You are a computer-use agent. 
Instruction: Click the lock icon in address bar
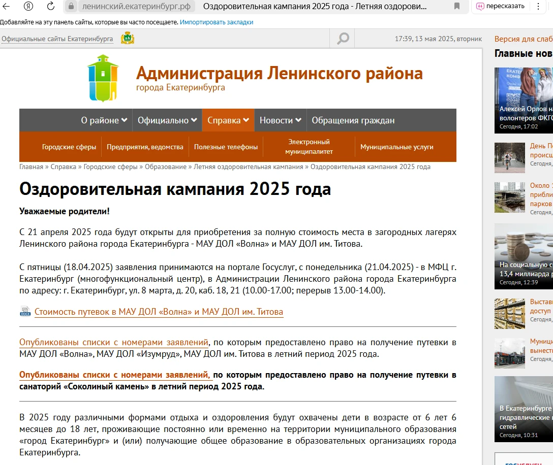71,6
